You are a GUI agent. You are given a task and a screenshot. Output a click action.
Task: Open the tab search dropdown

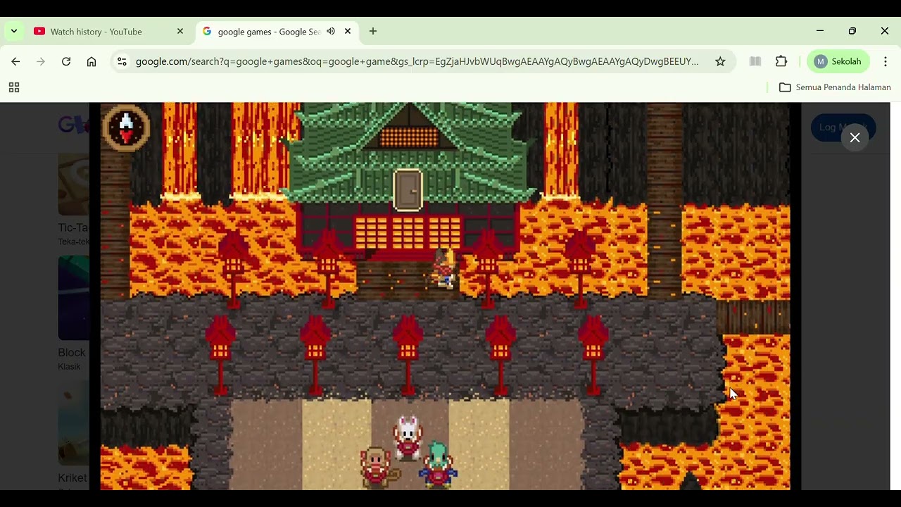click(x=14, y=32)
